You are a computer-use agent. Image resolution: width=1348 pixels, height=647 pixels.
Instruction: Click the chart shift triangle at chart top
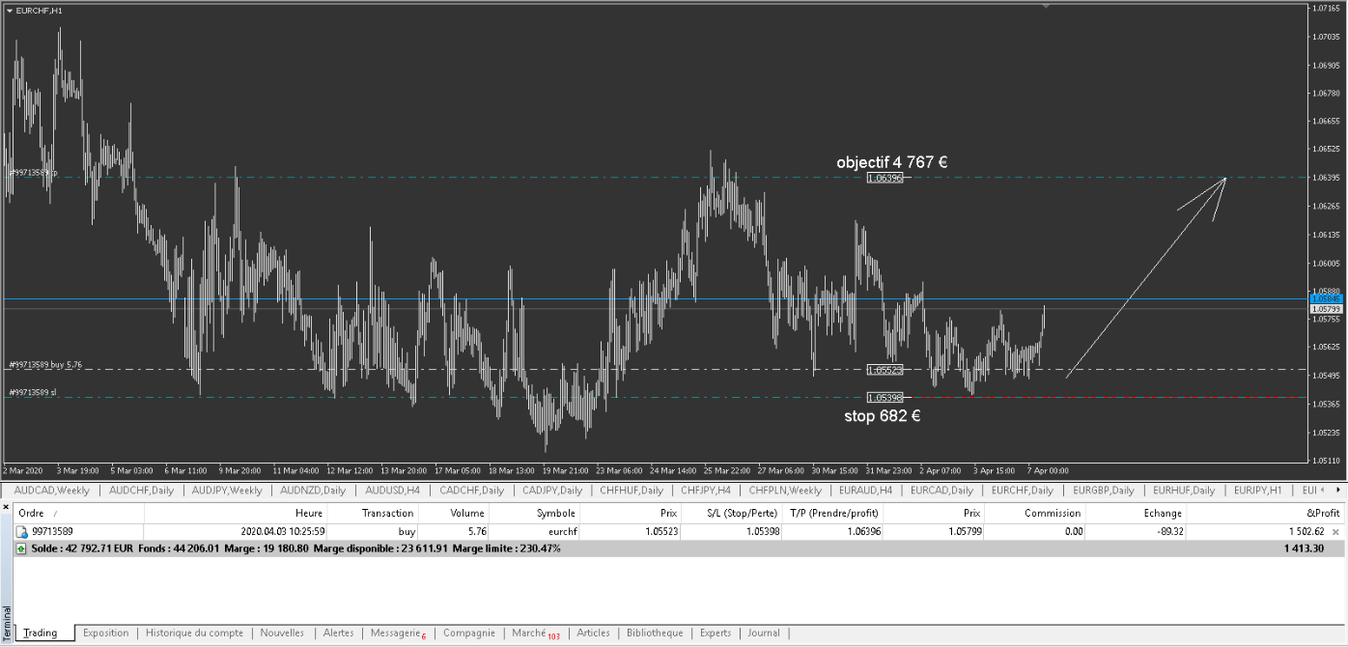pos(1044,5)
